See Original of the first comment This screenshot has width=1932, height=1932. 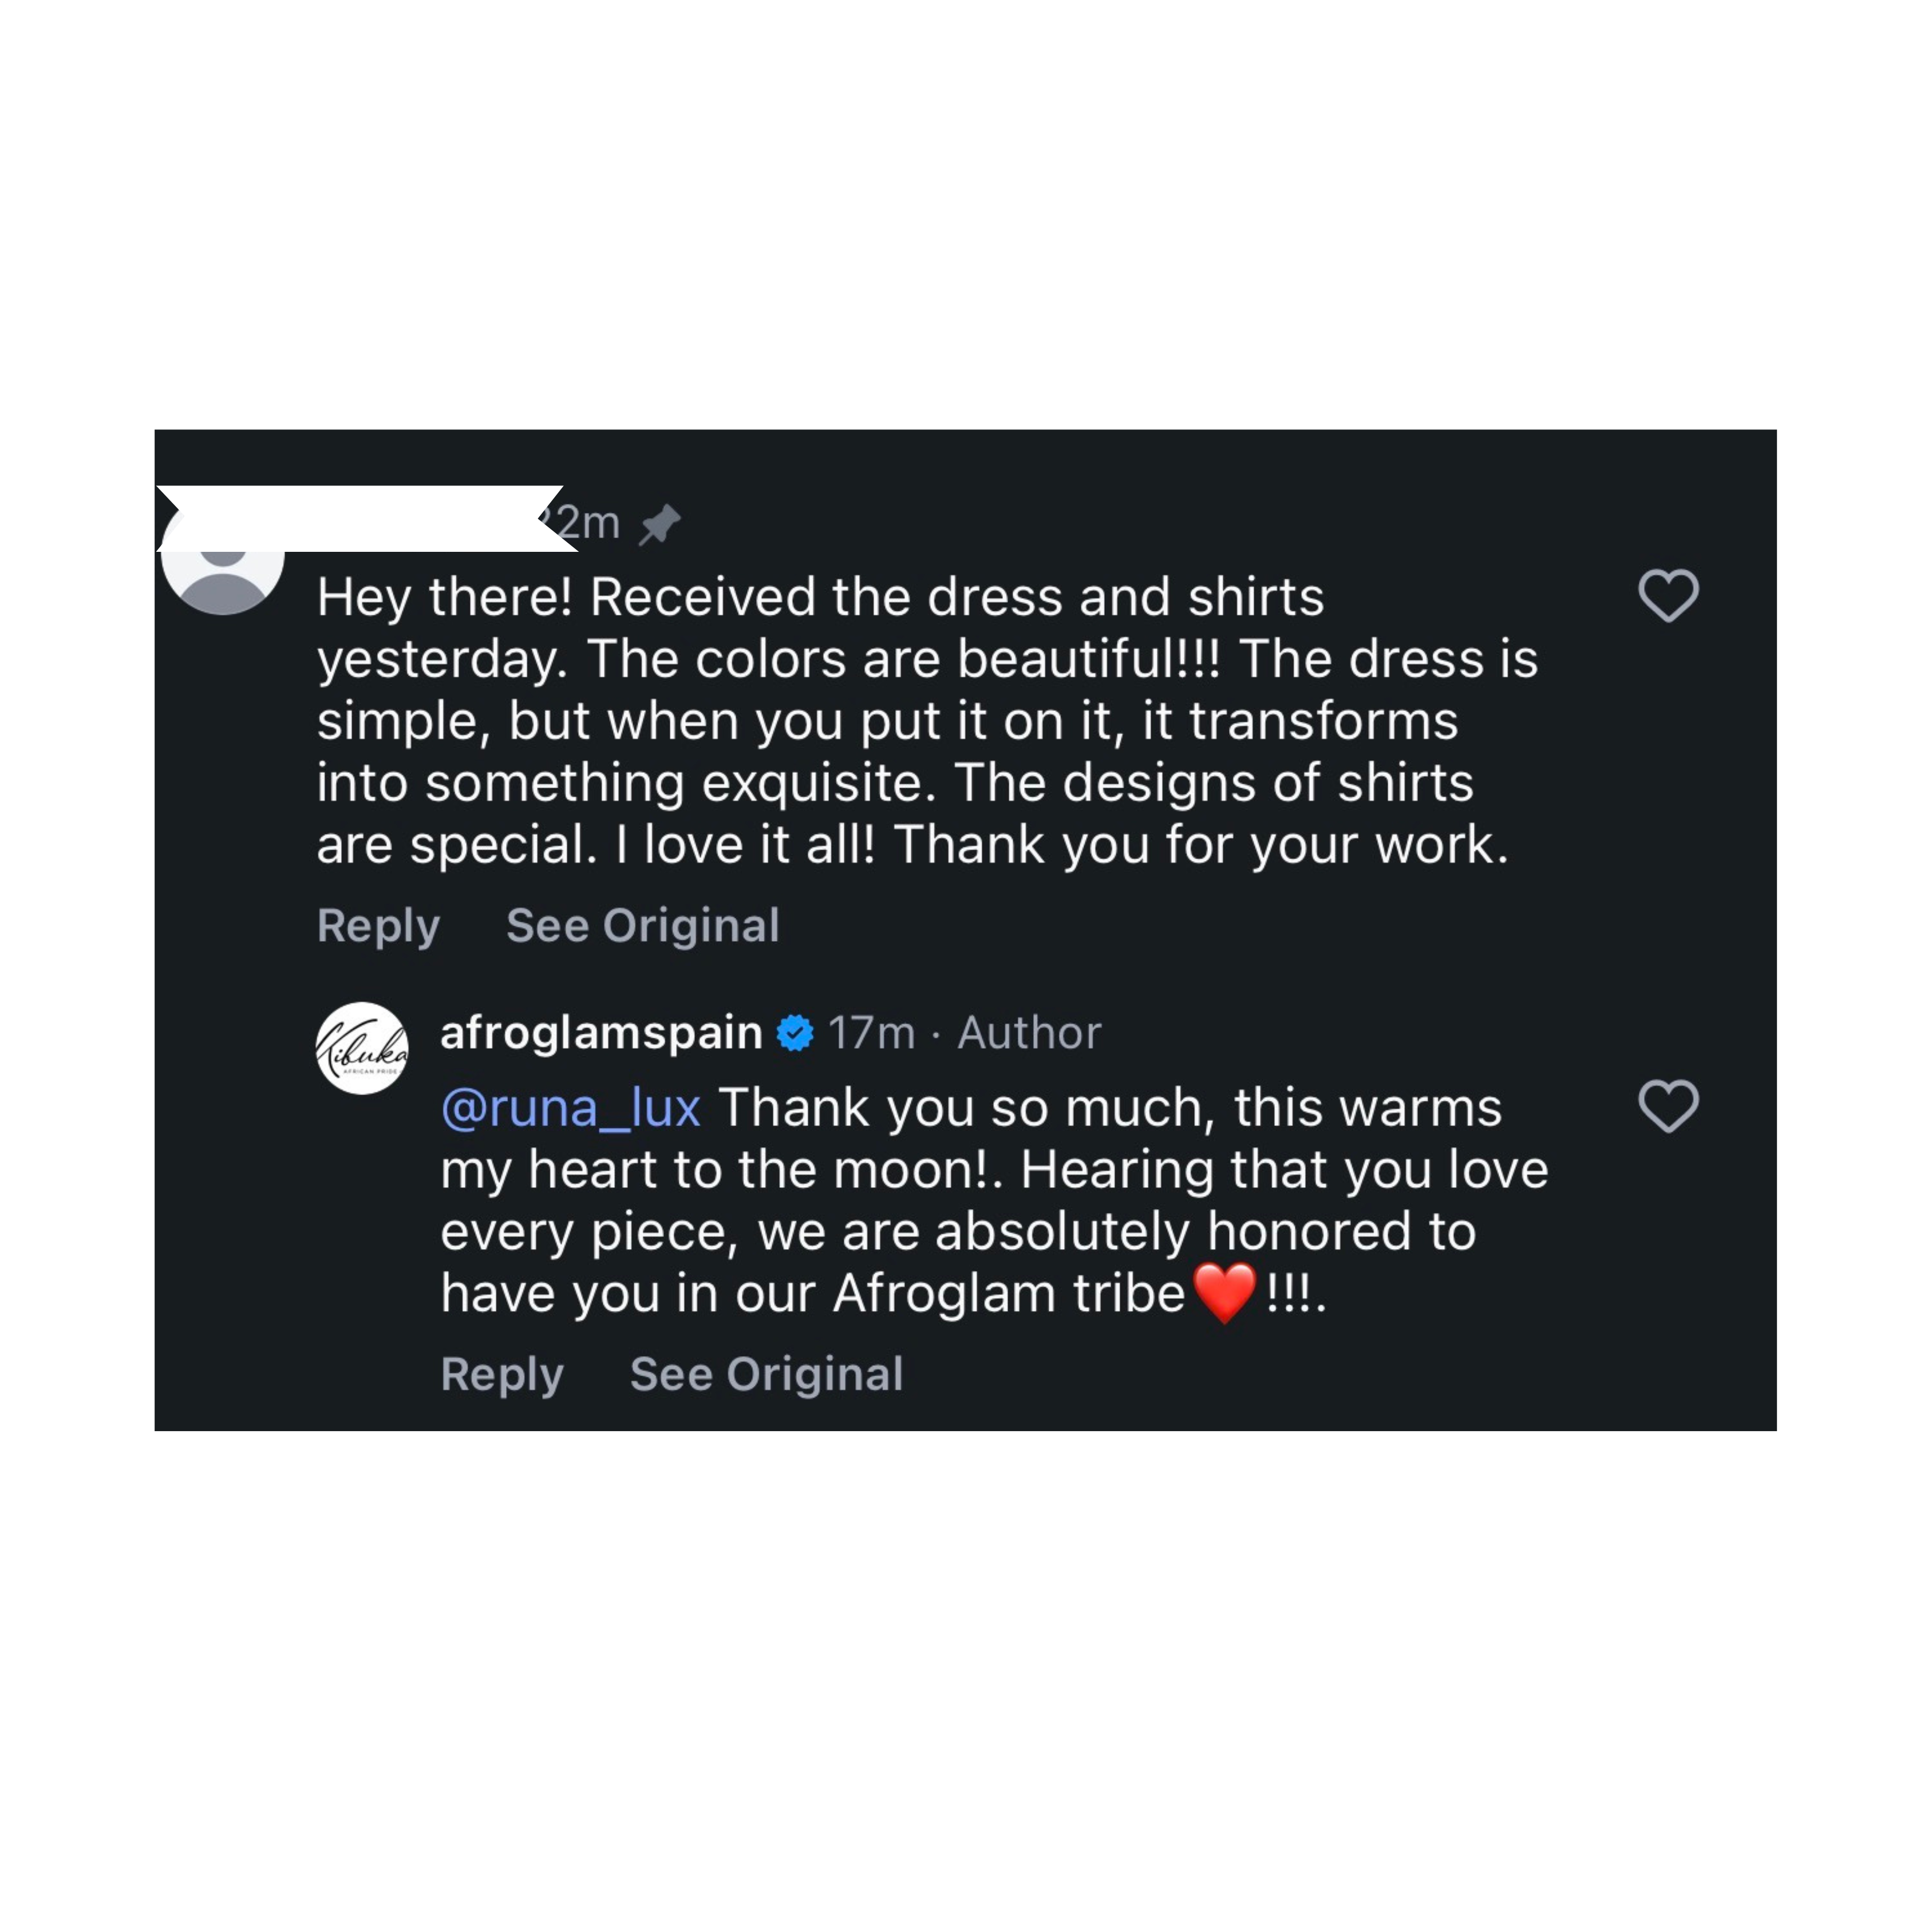click(642, 926)
